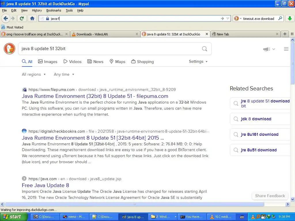This screenshot has height=221, width=295.
Task: Open the Windows Start menu
Action: coord(14,217)
